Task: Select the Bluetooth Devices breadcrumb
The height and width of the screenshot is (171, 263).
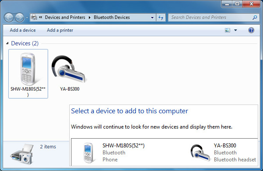Action: coord(112,17)
